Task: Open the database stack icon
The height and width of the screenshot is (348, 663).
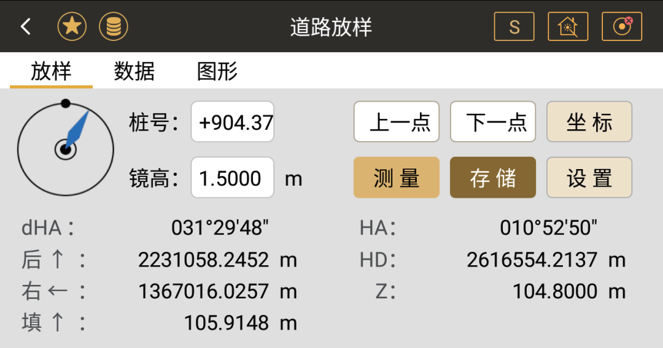Action: click(x=114, y=26)
